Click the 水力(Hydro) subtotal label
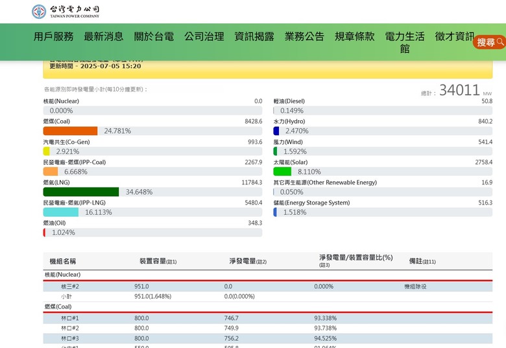This screenshot has height=348, width=506. click(x=289, y=121)
